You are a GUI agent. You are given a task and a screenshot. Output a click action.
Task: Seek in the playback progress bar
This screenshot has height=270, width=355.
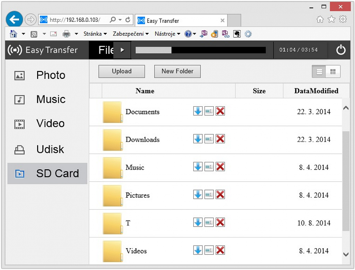tap(201, 50)
